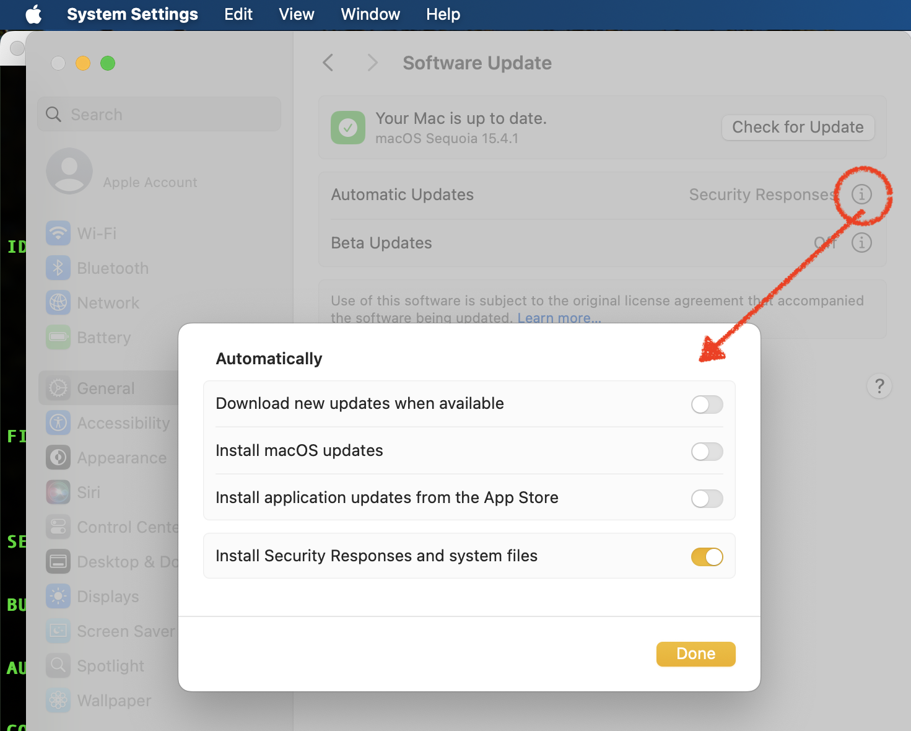
Task: Select Wi-Fi in the sidebar
Action: tap(97, 234)
